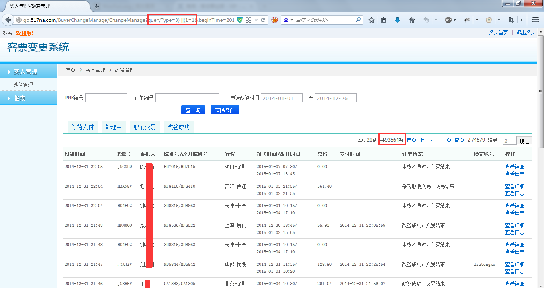Open the dropdown beside the undo arrow
Image resolution: width=544 pixels, height=288 pixels.
(436, 20)
